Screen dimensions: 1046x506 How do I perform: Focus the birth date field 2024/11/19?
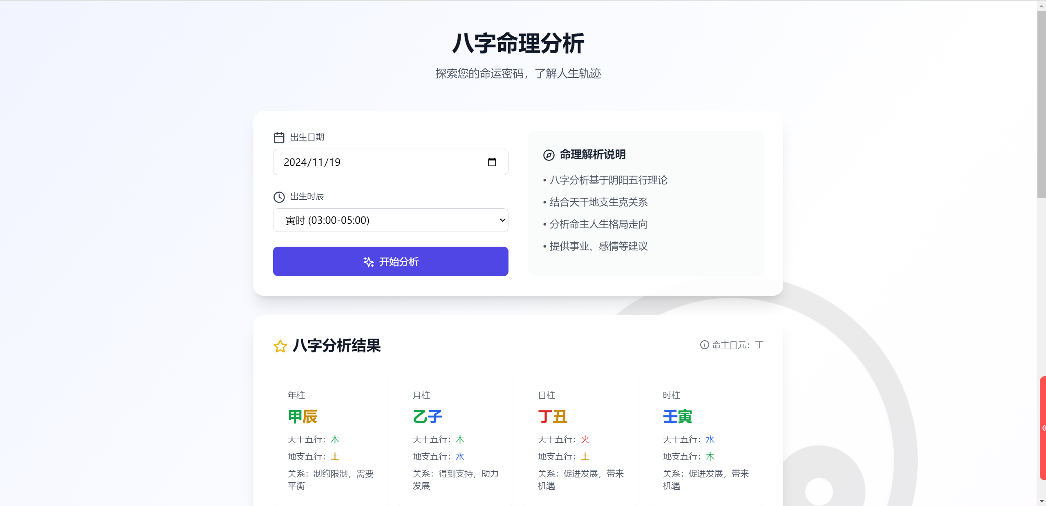coord(391,162)
